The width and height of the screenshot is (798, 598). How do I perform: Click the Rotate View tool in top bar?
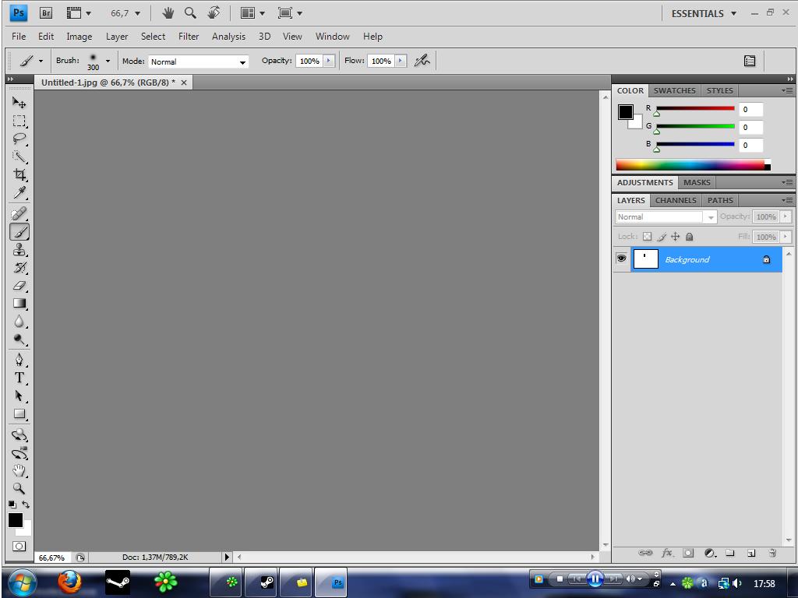(214, 13)
